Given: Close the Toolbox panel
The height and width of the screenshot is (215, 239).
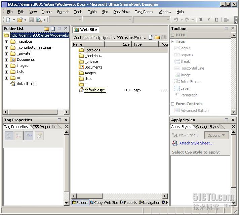Looking at the screenshot, I should tap(233, 29).
